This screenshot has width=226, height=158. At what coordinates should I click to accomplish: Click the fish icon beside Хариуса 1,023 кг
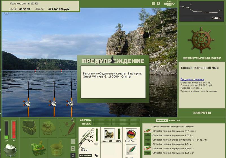point(147,135)
